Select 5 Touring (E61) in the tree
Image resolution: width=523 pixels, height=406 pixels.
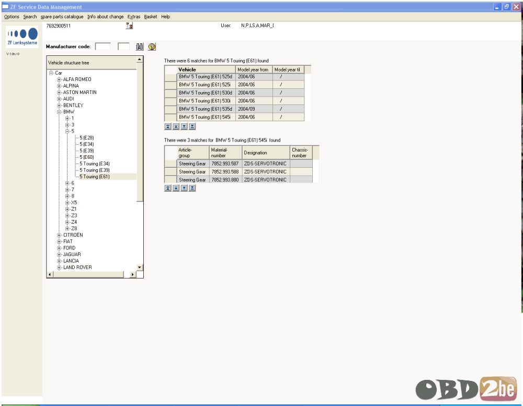click(x=94, y=177)
